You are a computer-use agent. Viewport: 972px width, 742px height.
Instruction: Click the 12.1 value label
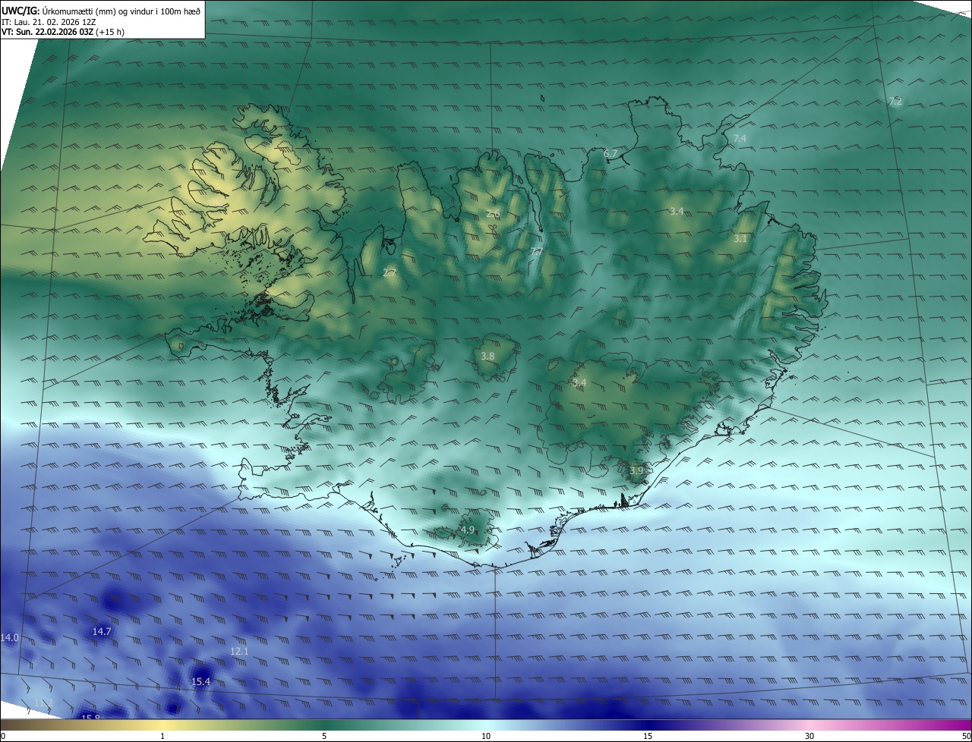point(239,651)
